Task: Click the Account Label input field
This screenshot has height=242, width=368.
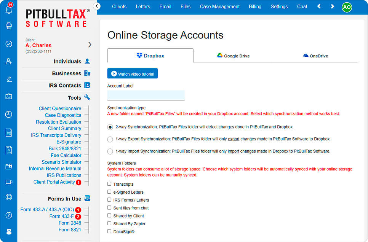Action: (146, 95)
